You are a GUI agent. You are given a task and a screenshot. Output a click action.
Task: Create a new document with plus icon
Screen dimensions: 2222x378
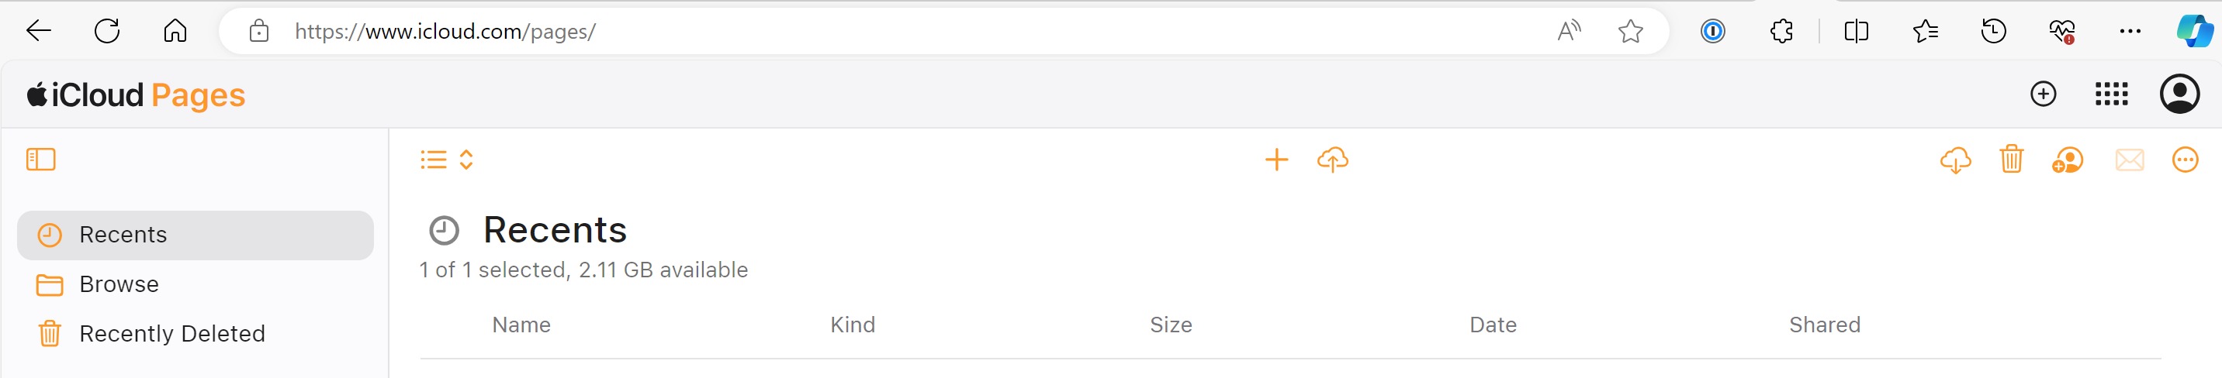pyautogui.click(x=1275, y=160)
